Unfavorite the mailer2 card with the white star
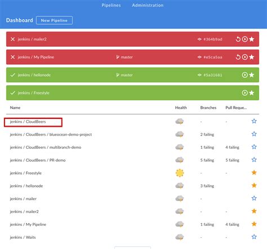 point(252,39)
